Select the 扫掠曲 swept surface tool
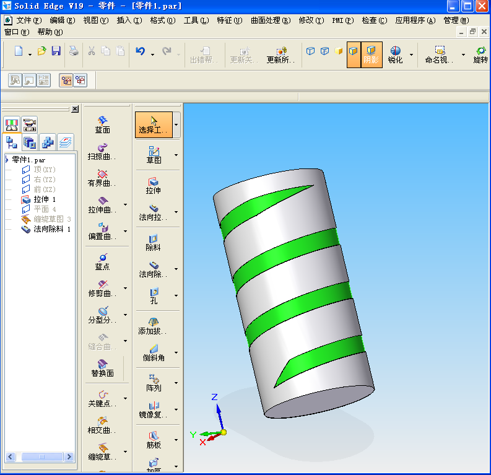The image size is (491, 475). [102, 152]
